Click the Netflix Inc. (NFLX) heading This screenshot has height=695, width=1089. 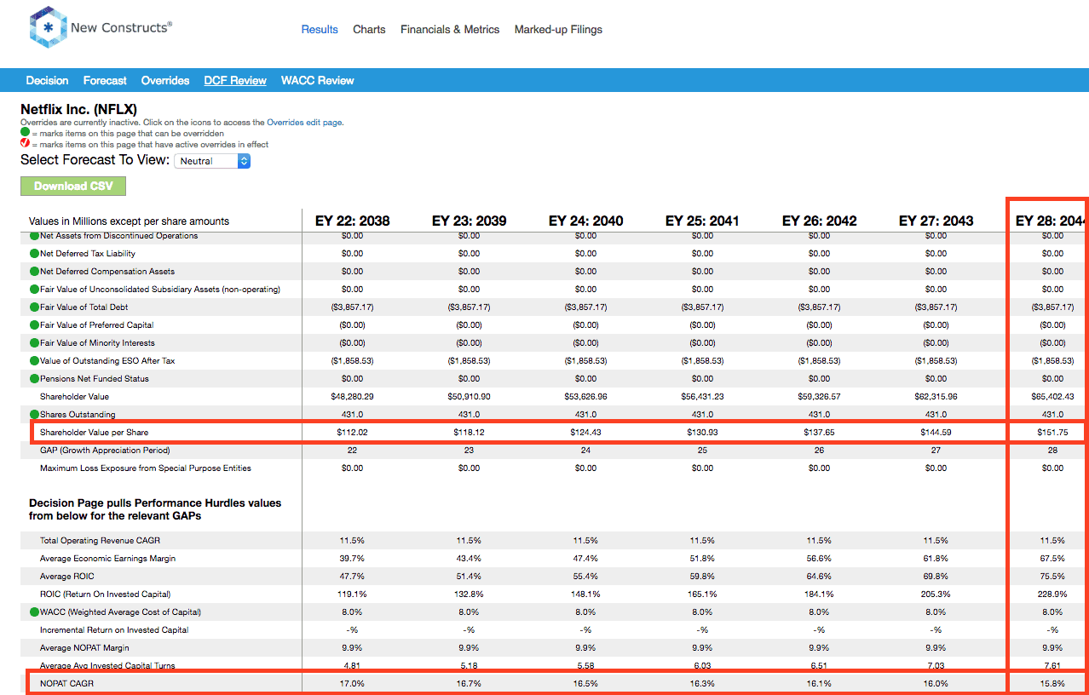pyautogui.click(x=78, y=109)
